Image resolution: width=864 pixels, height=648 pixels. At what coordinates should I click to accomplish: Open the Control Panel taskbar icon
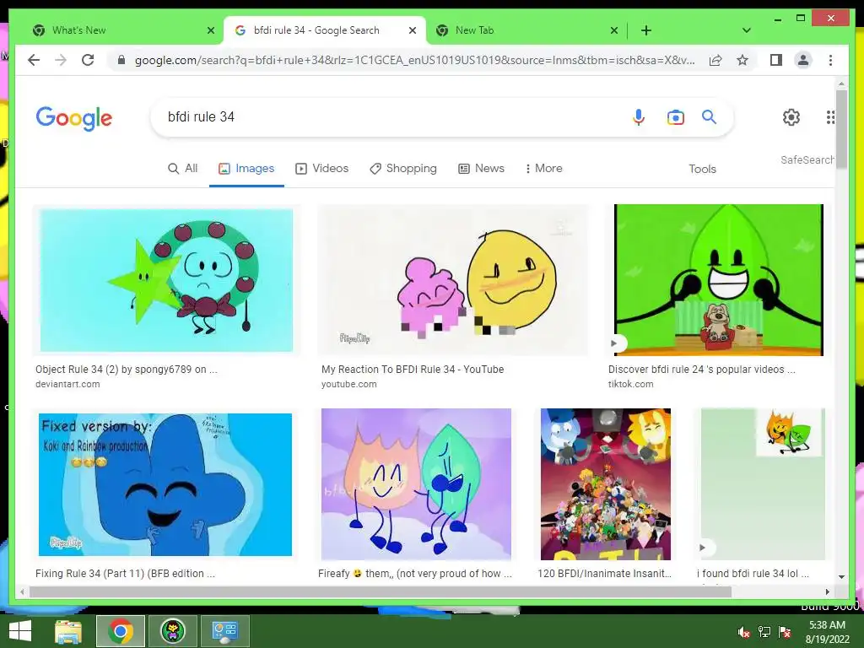(x=224, y=631)
